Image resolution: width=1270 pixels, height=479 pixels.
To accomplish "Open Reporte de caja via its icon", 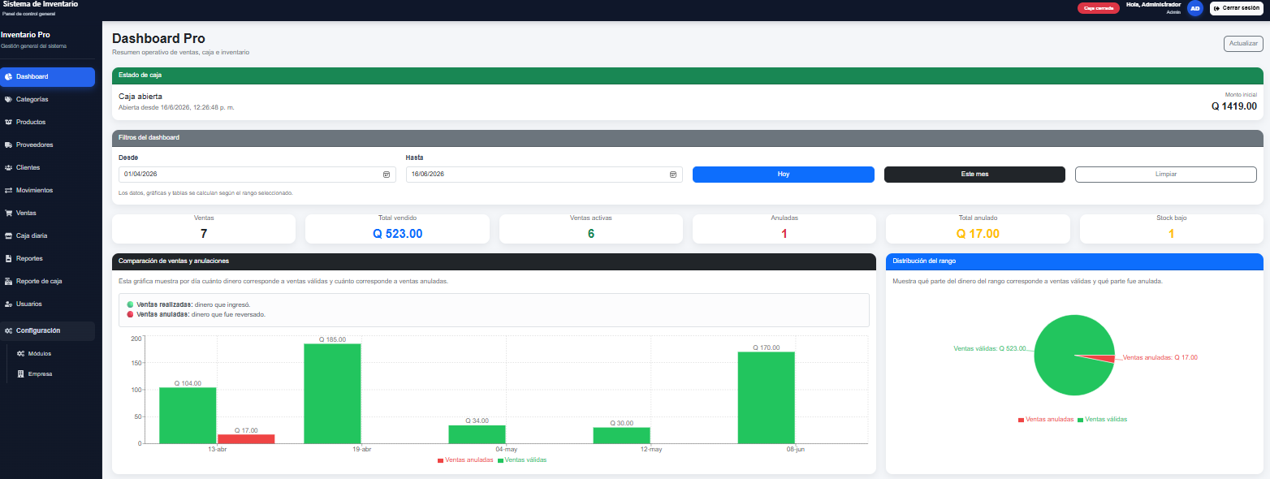I will coord(8,281).
